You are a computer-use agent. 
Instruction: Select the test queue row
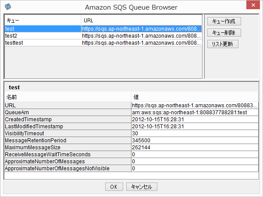43,28
